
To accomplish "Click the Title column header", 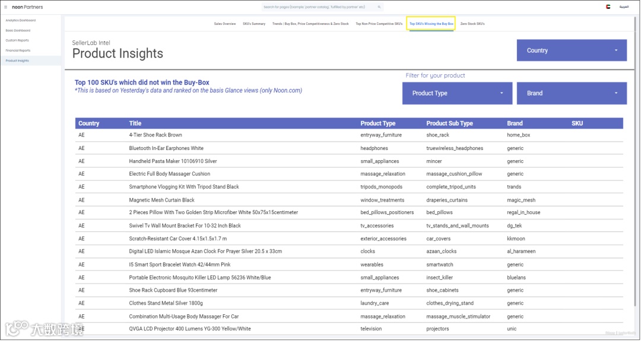I will click(x=135, y=123).
